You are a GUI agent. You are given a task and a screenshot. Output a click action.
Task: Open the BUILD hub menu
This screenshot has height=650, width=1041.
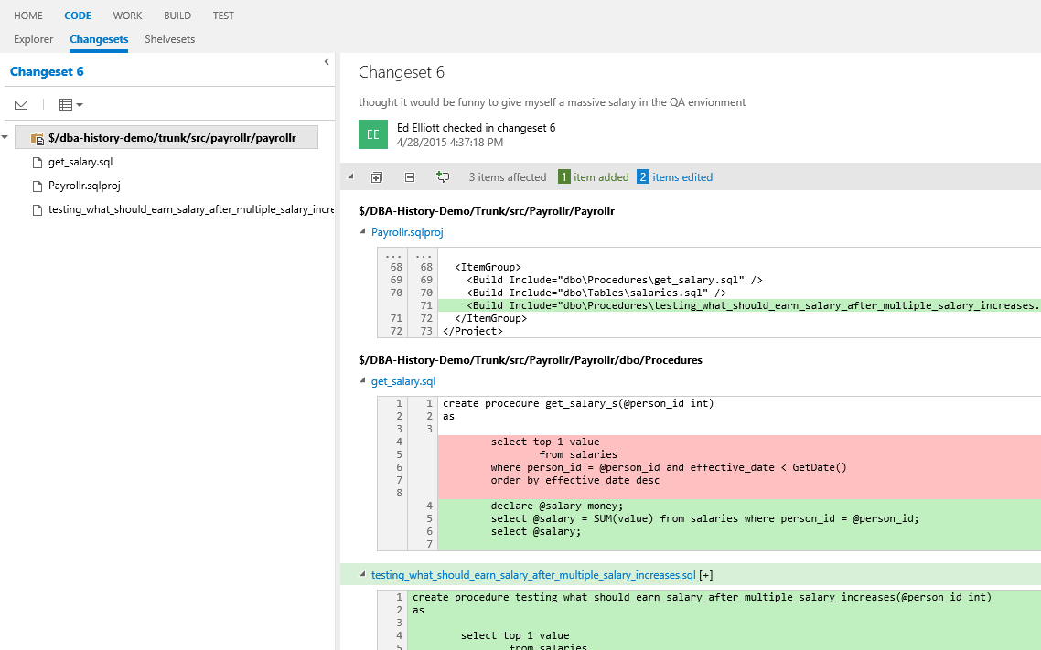coord(177,16)
